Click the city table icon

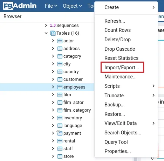[60, 64]
